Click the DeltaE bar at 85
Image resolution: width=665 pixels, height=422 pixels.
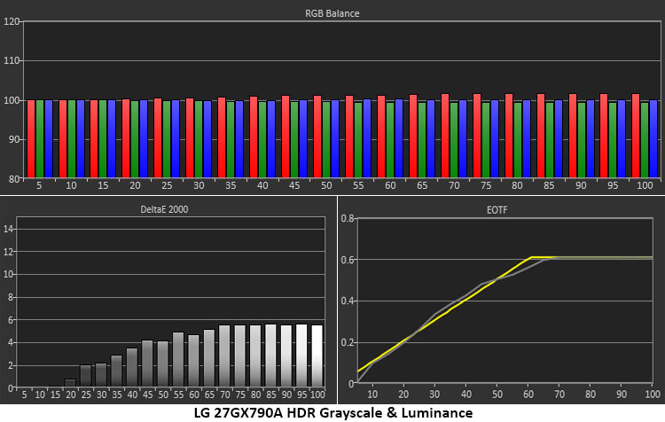270,356
